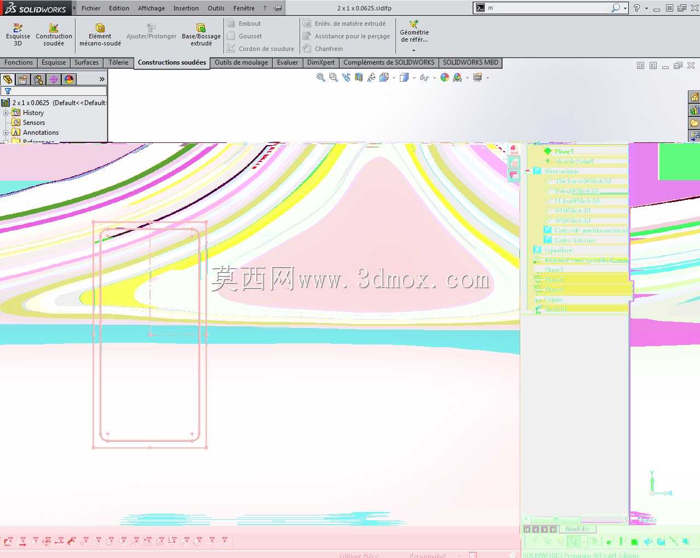Switch to the Fonctions tab
The height and width of the screenshot is (558, 700).
pos(19,62)
